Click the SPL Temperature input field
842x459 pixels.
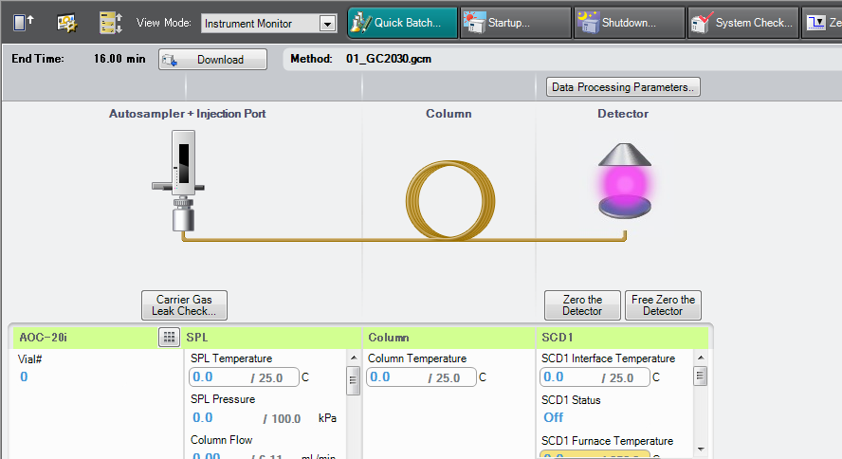click(244, 377)
